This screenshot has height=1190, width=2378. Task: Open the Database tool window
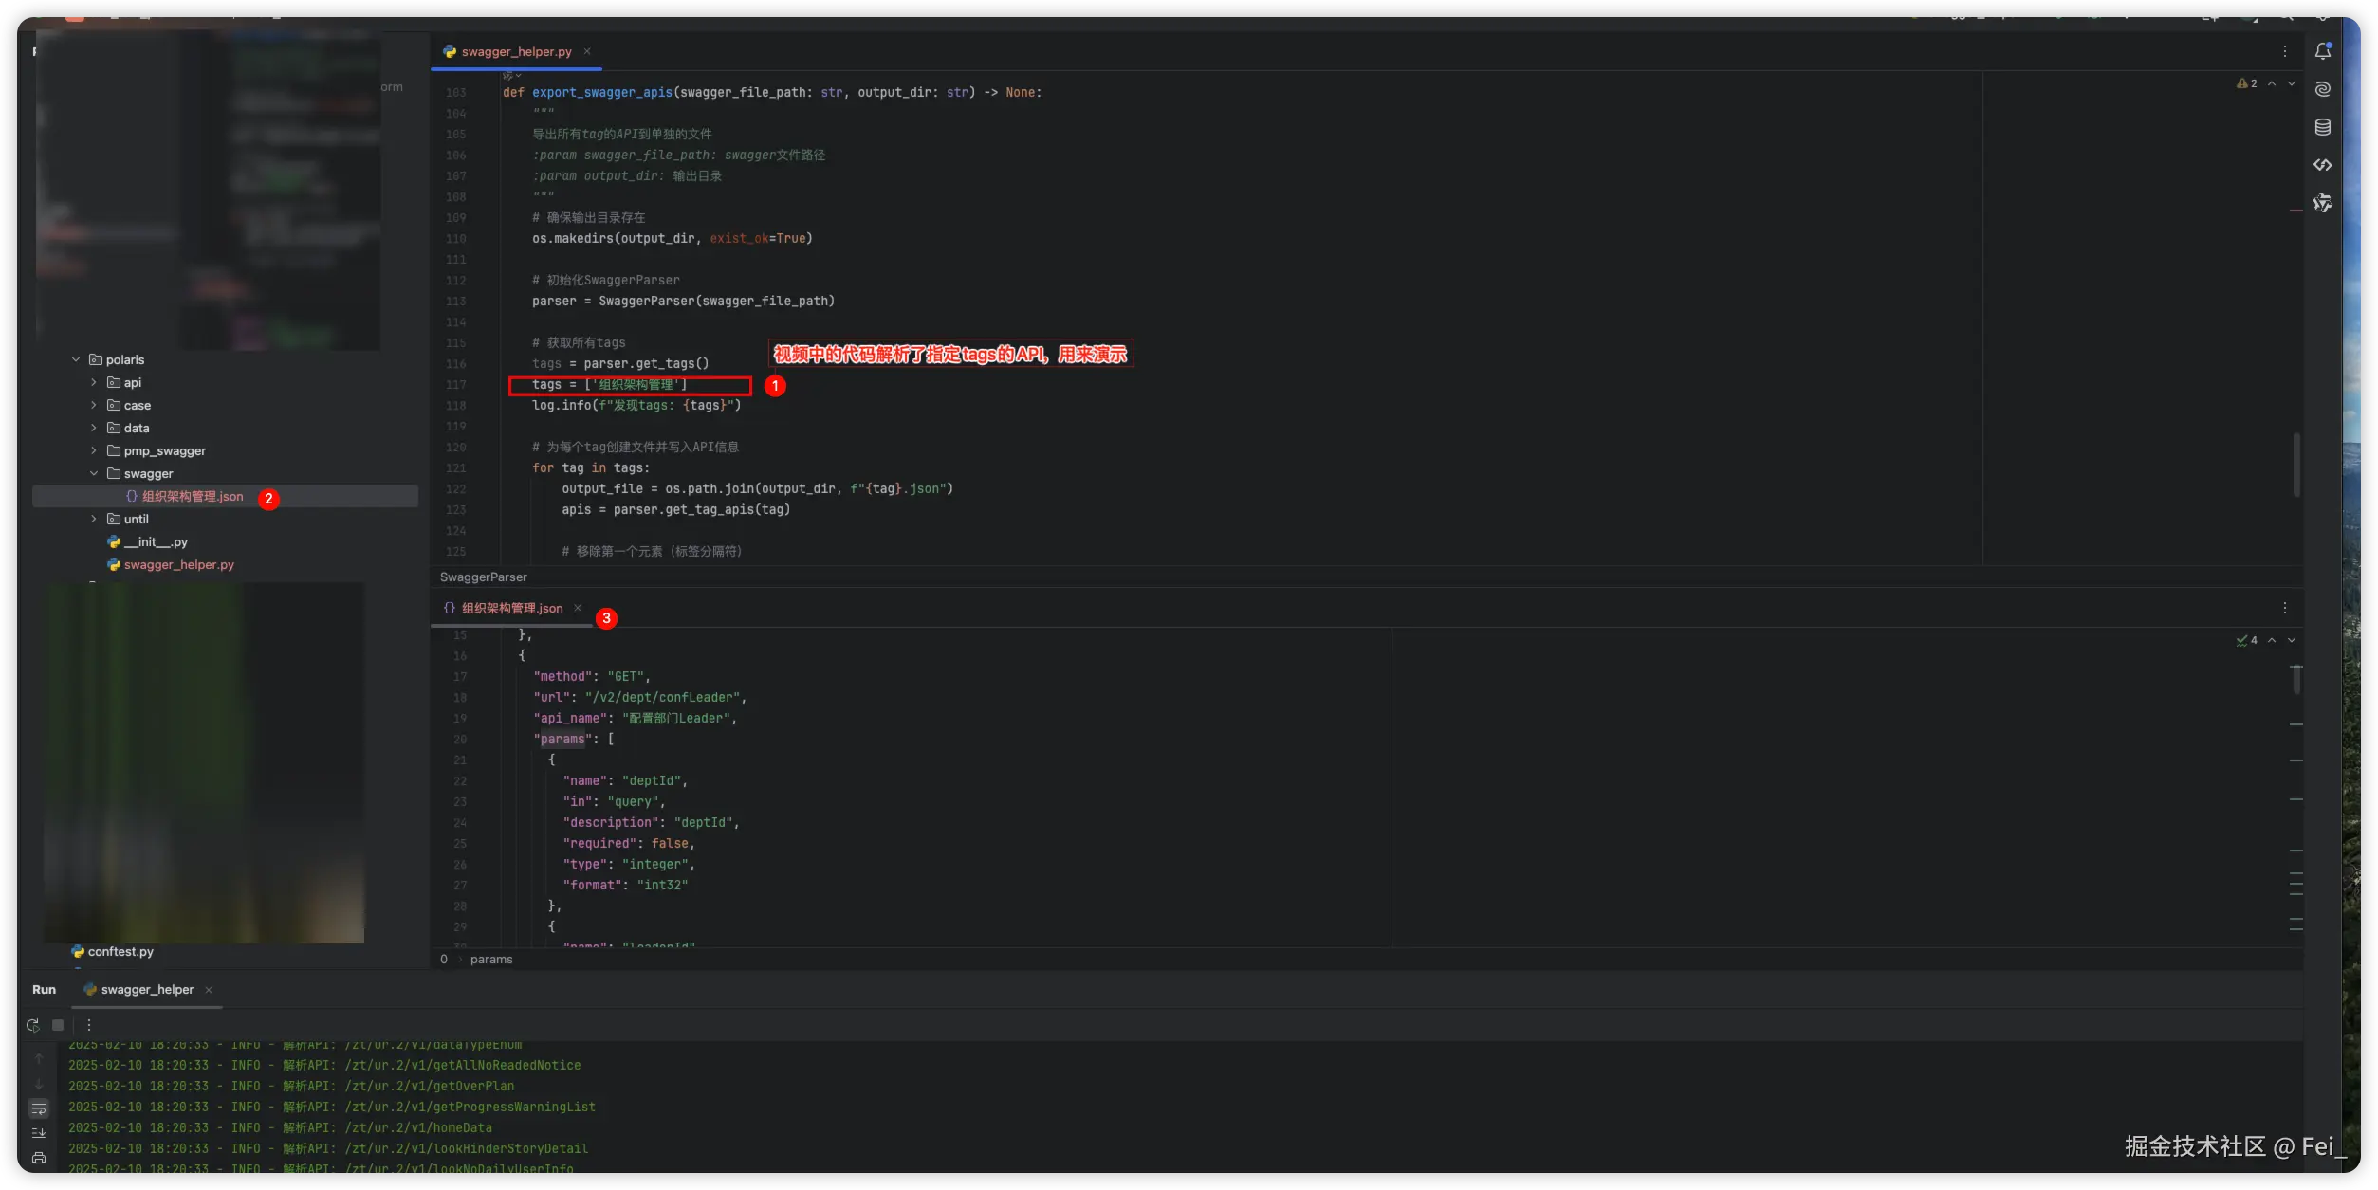coord(2322,128)
